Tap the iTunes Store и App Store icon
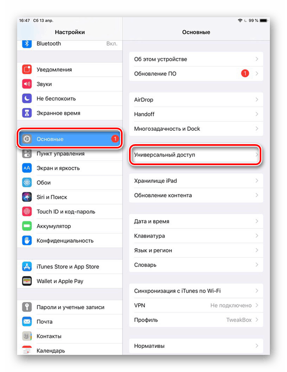This screenshot has height=372, width=287. (x=27, y=266)
